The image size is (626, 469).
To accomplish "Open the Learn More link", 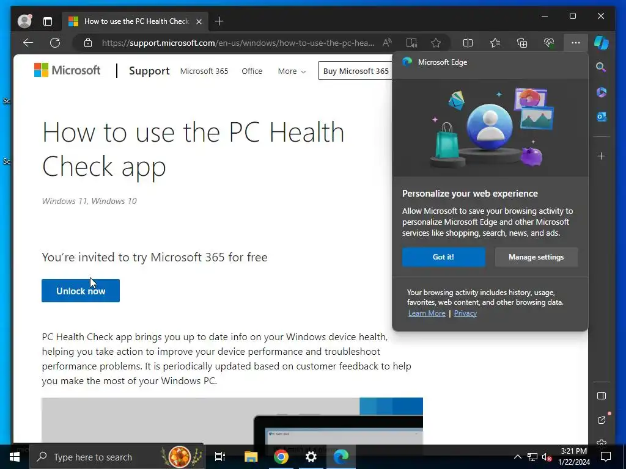I will pos(426,313).
